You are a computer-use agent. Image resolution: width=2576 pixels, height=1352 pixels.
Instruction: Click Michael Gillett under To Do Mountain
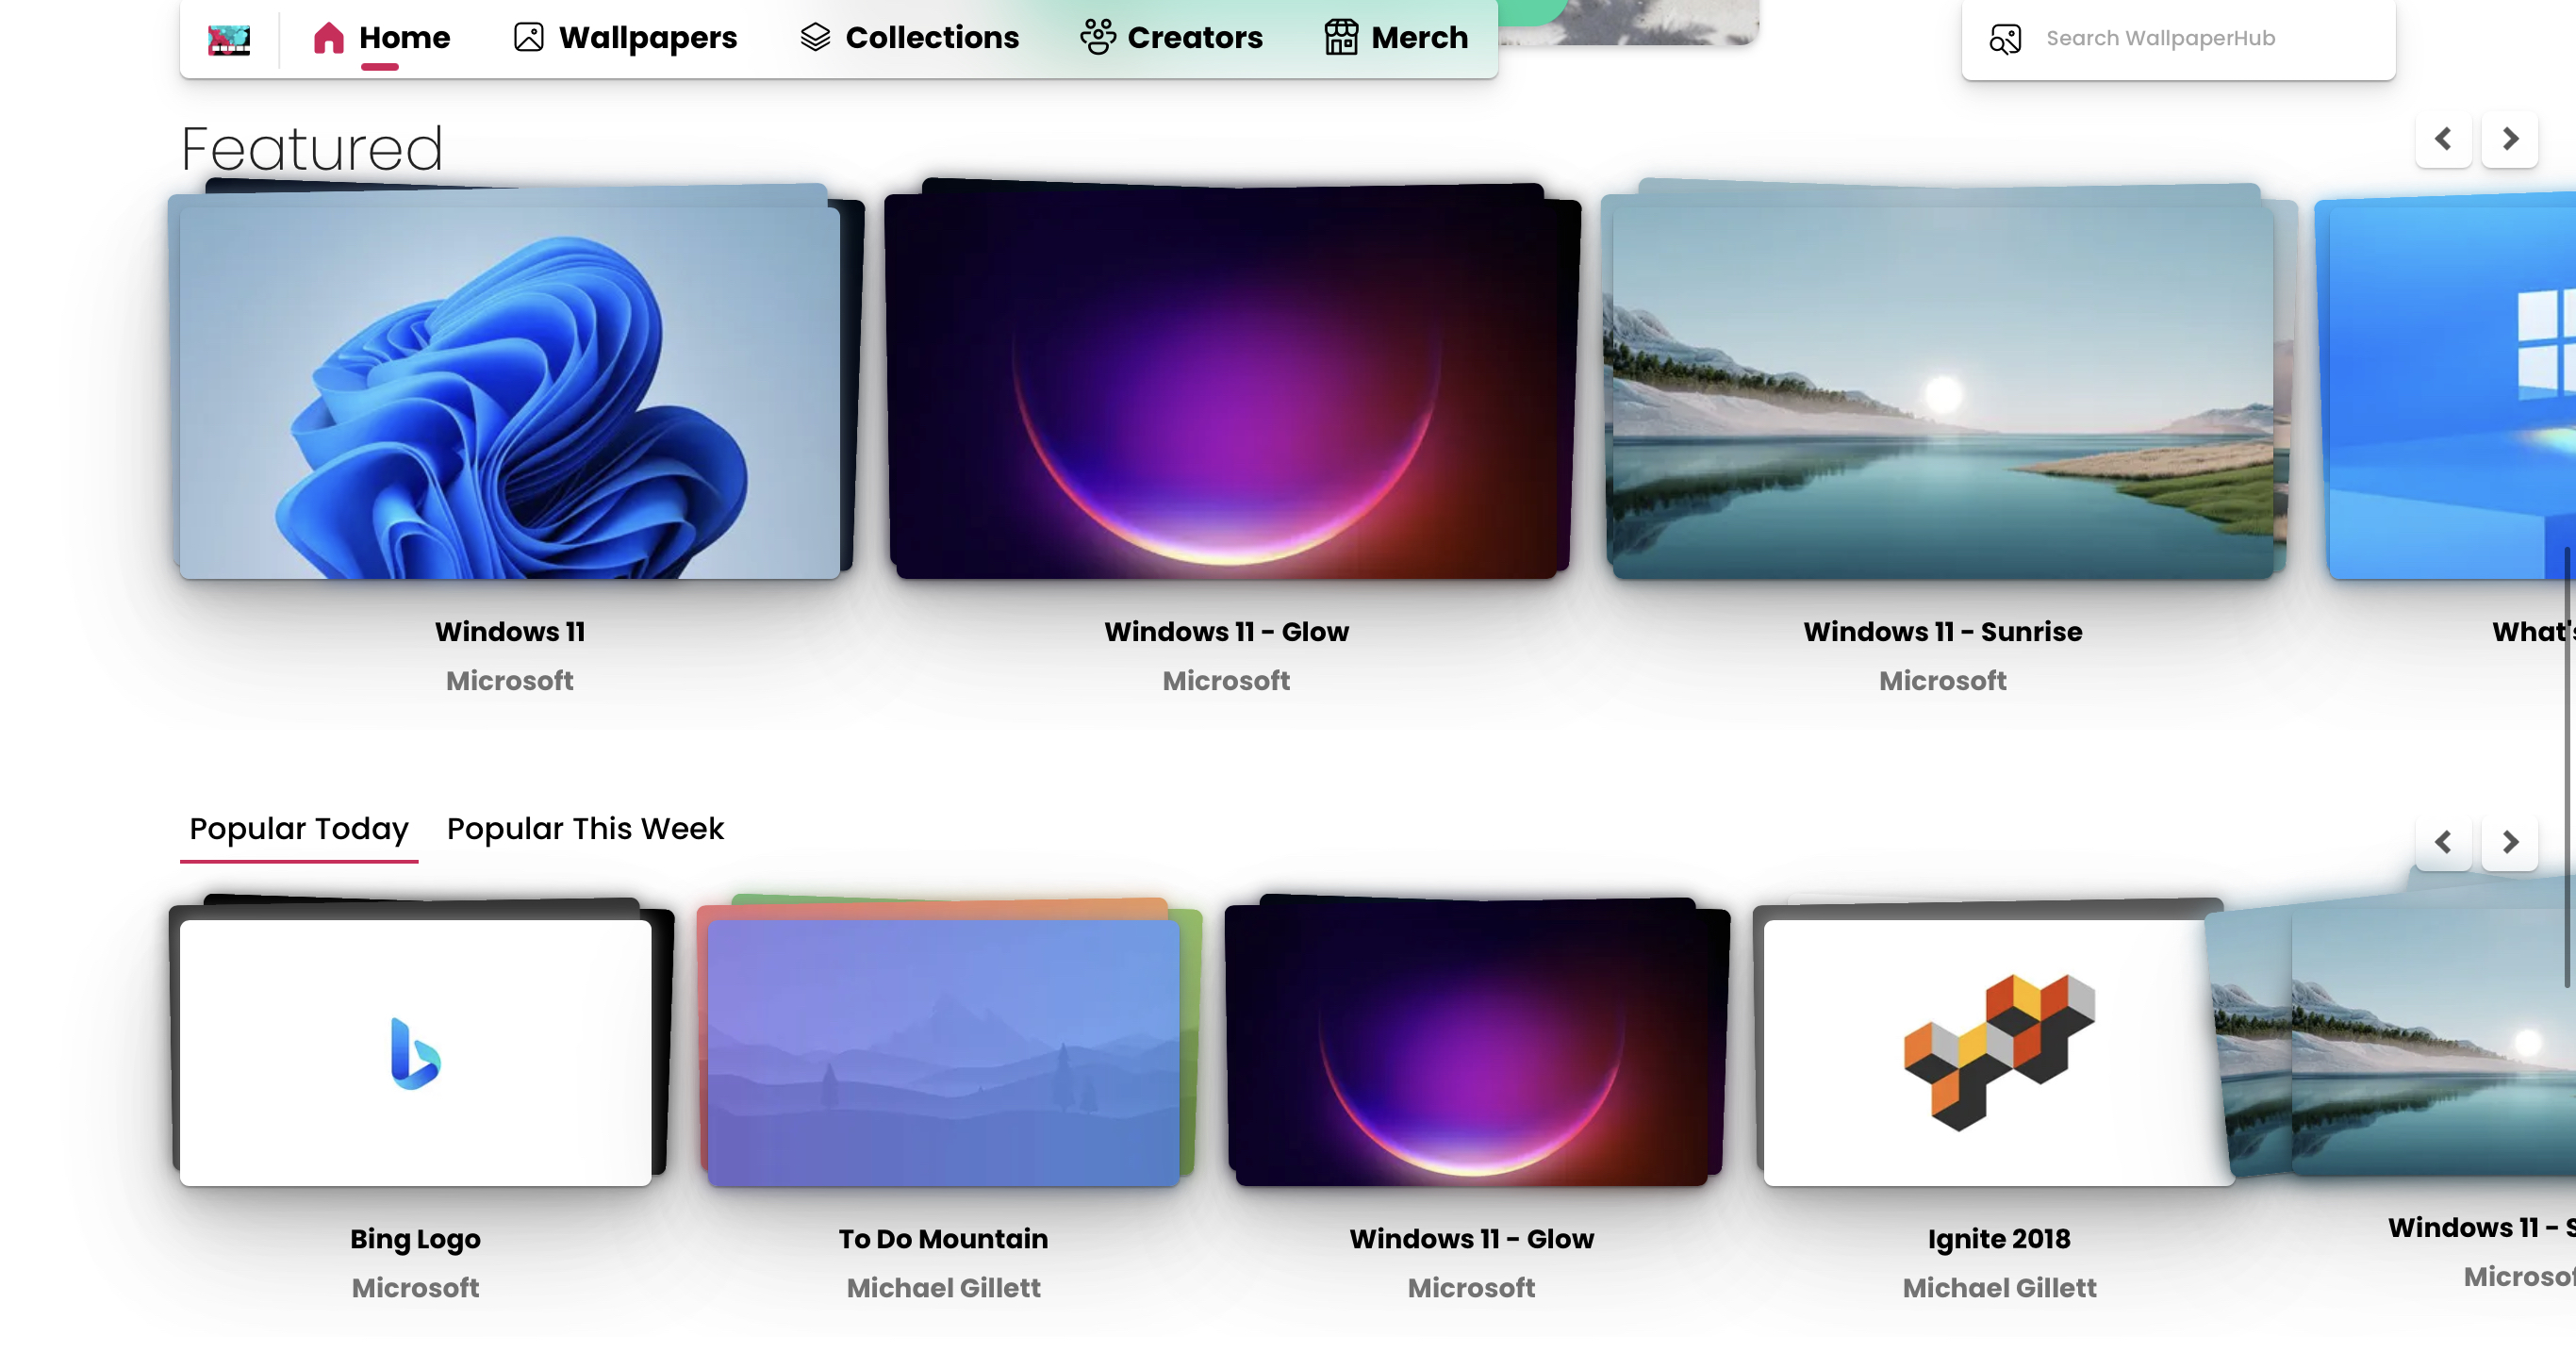[944, 1288]
